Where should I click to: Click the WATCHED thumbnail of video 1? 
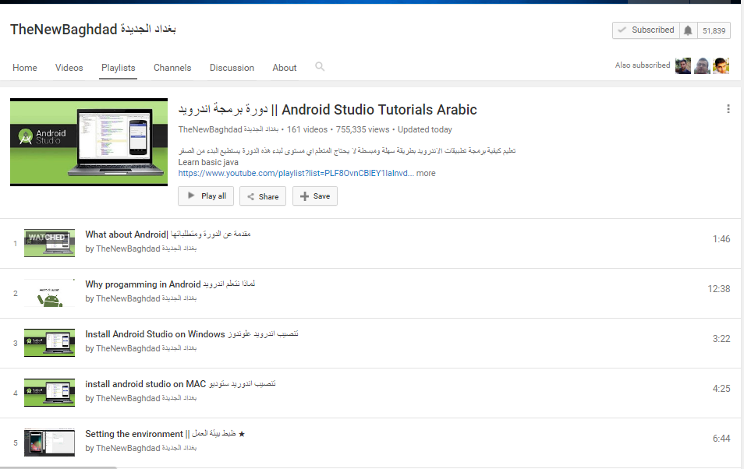[49, 243]
